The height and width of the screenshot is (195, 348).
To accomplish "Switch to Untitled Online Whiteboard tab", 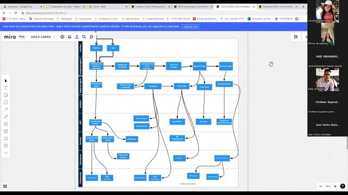I will point(151,7).
